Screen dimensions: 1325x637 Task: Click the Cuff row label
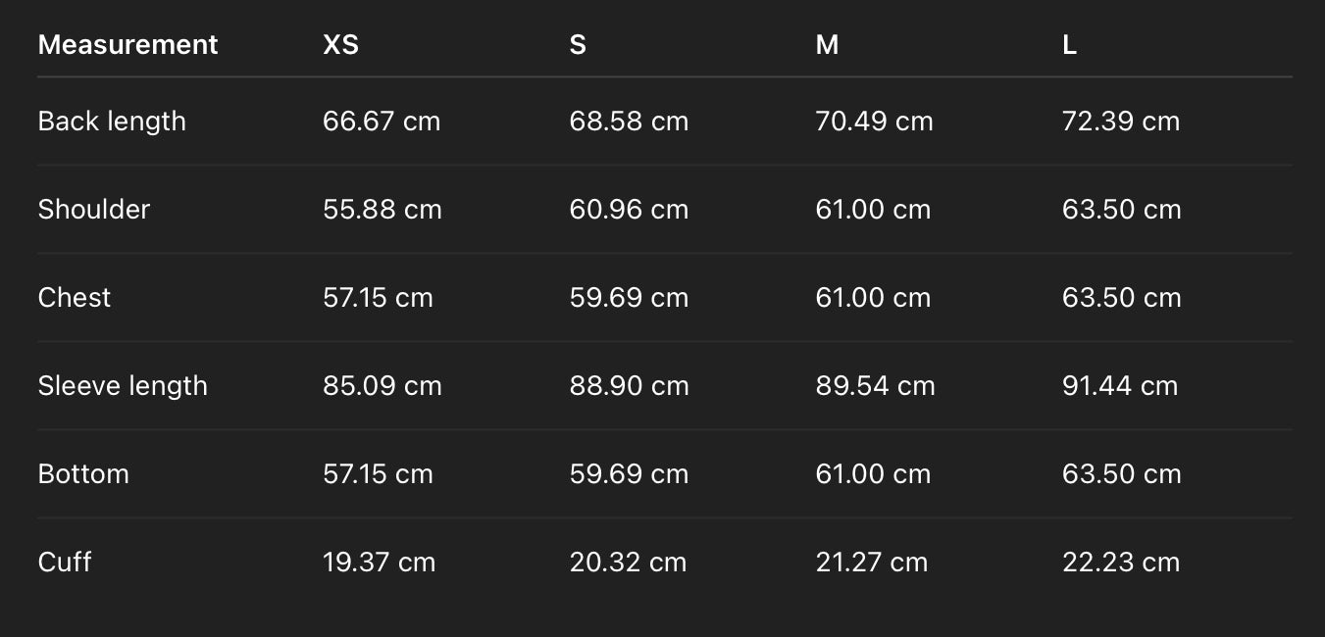pyautogui.click(x=65, y=563)
